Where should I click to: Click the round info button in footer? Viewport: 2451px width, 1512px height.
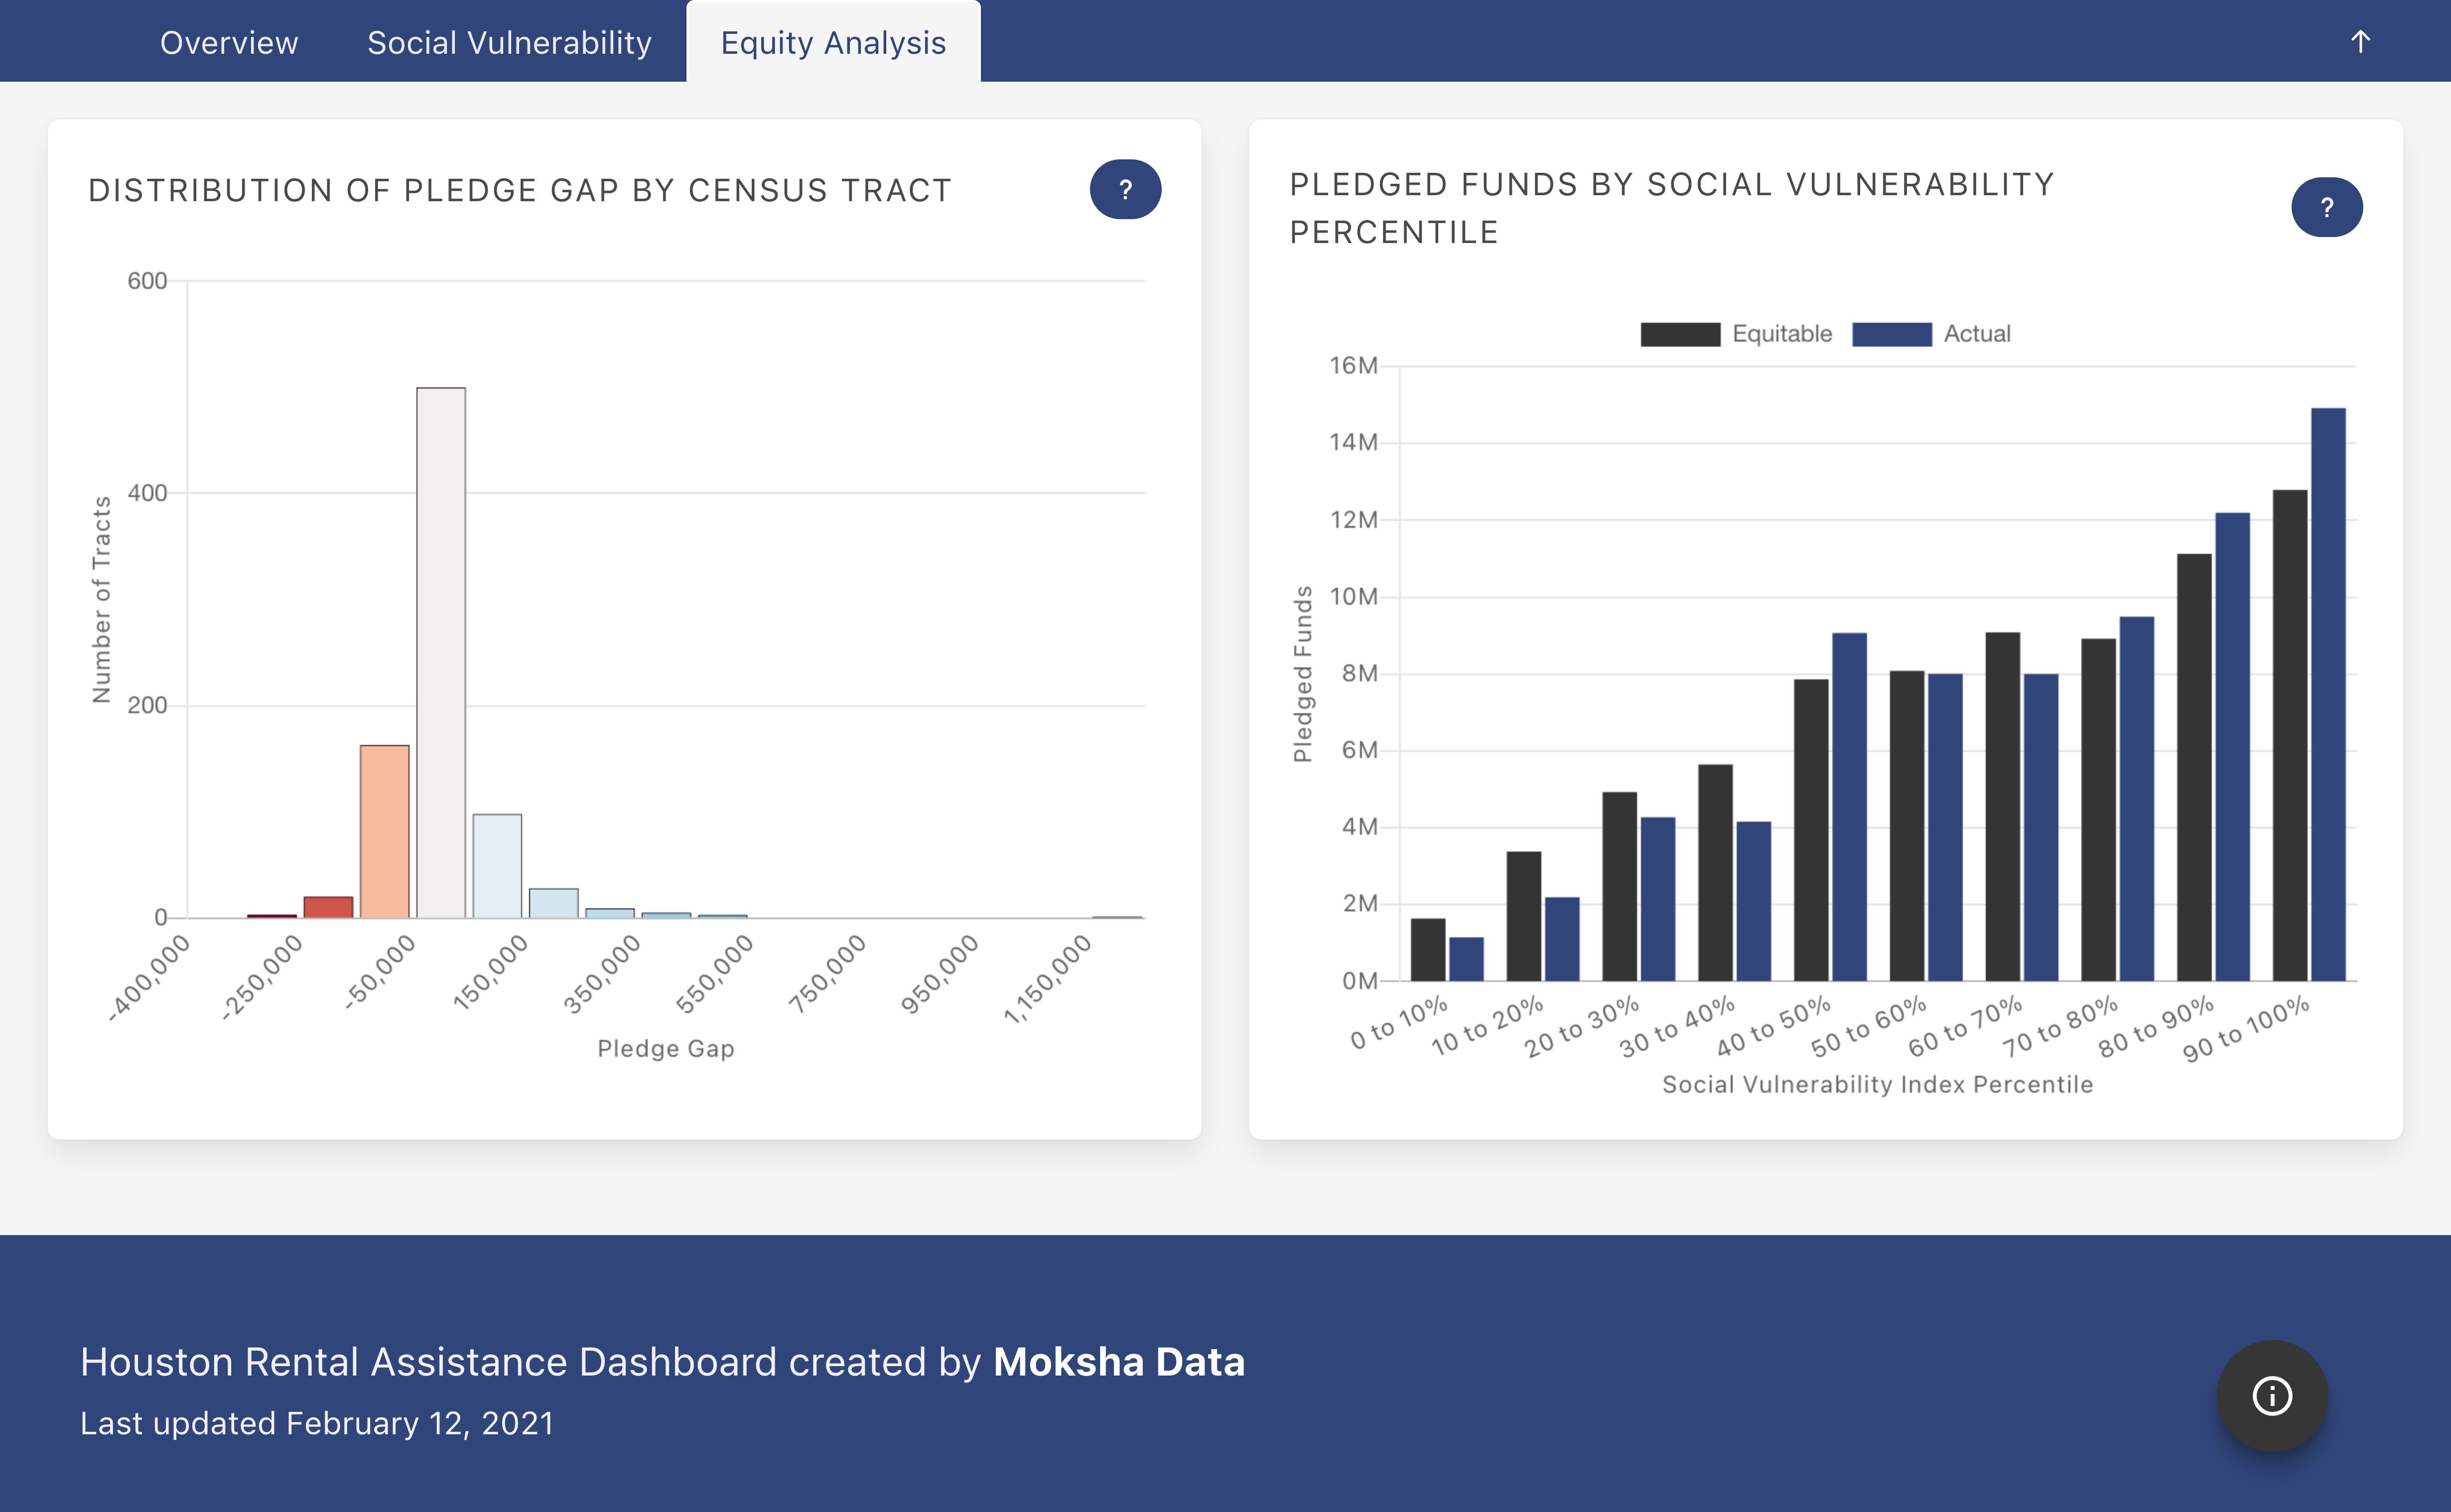(x=2272, y=1395)
